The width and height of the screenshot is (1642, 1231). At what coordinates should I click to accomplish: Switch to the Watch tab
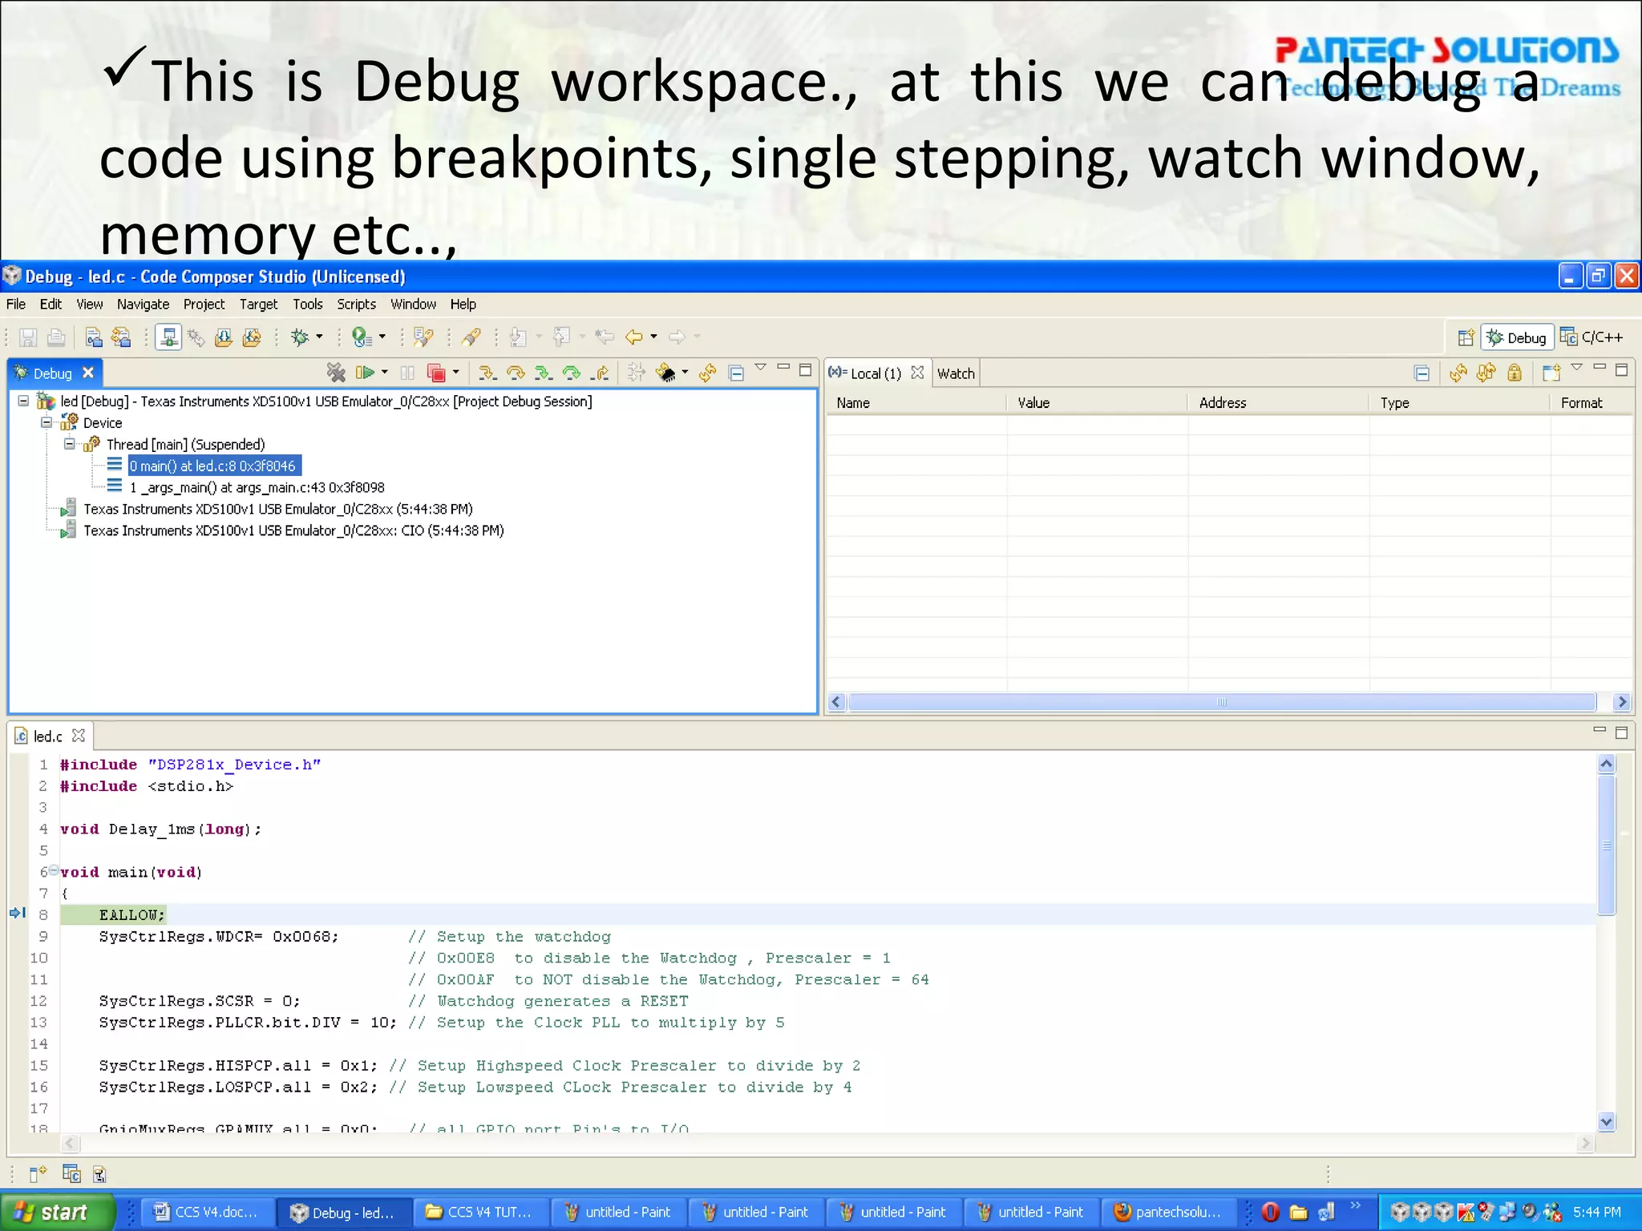pos(956,373)
